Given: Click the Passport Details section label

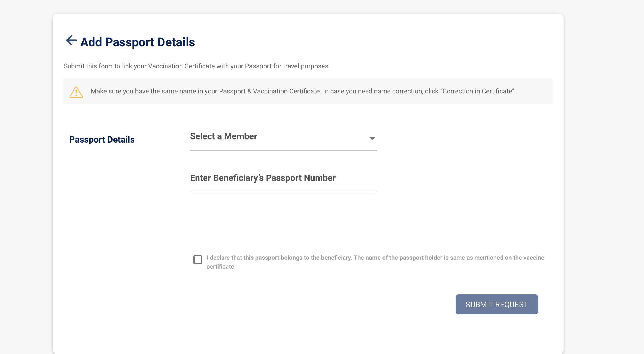Looking at the screenshot, I should click(102, 140).
